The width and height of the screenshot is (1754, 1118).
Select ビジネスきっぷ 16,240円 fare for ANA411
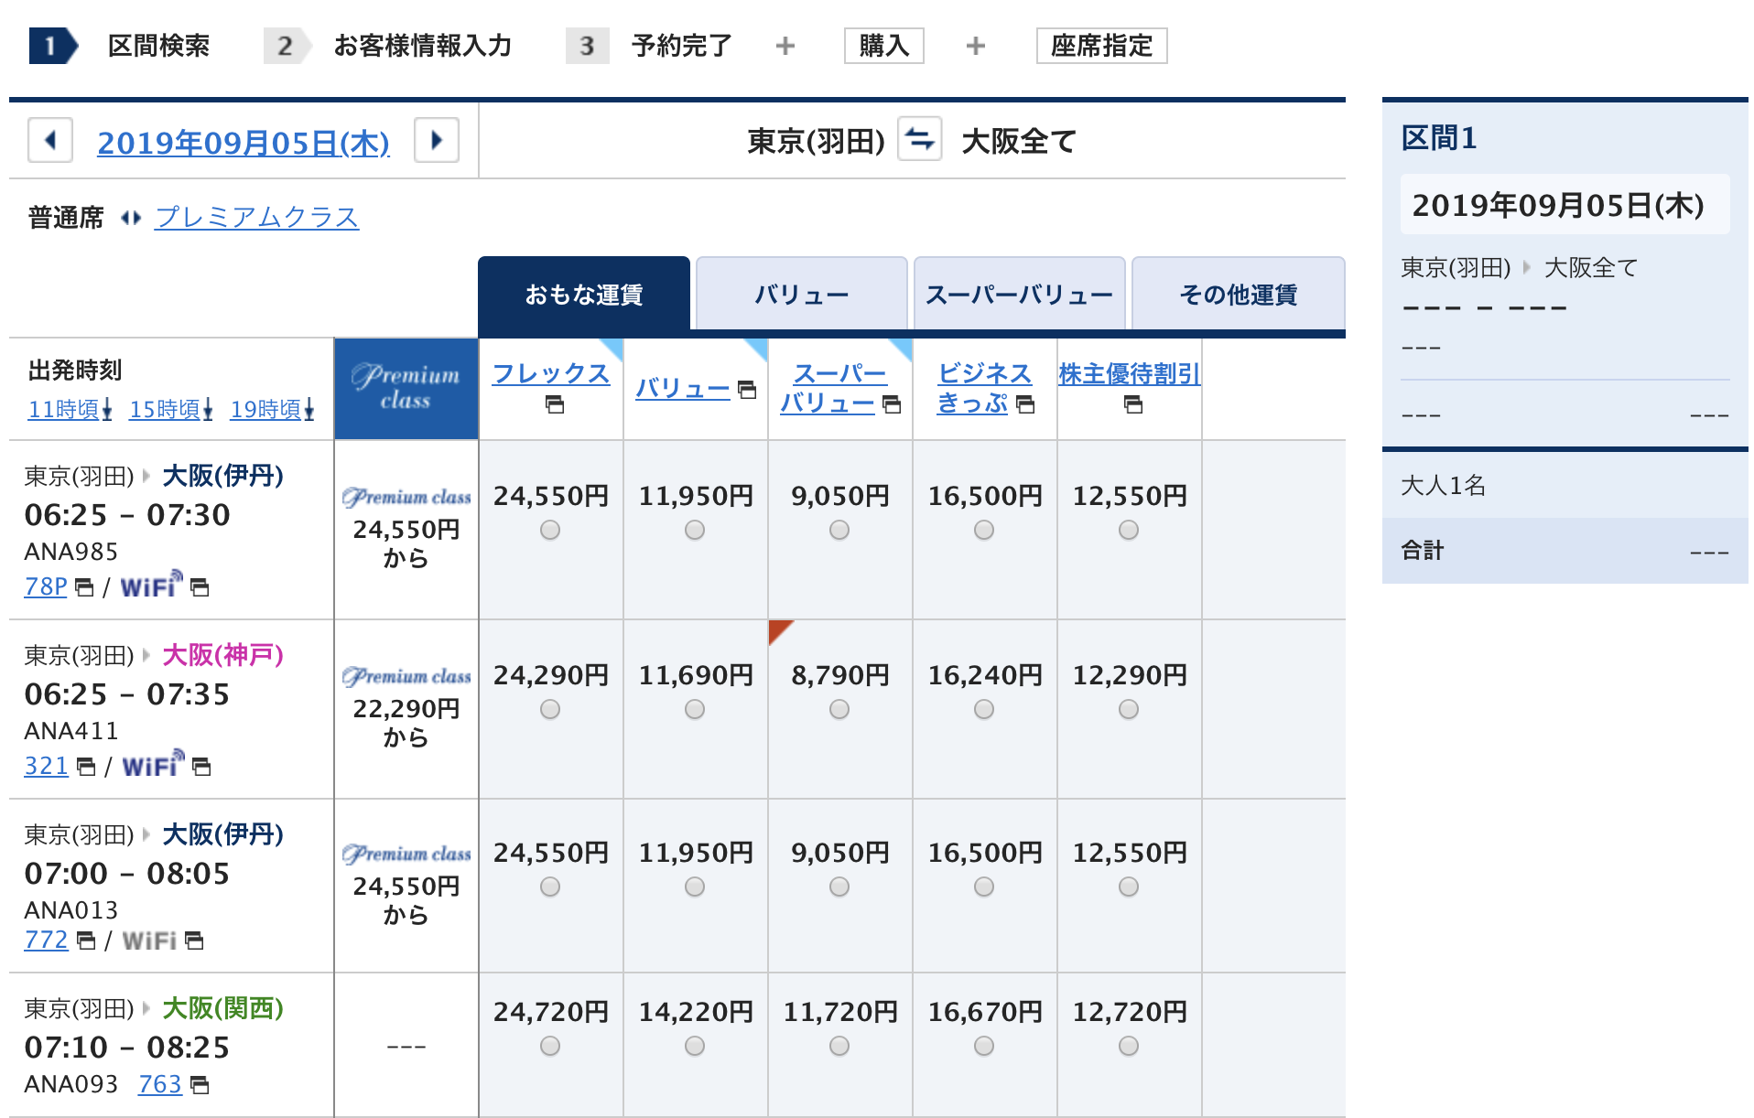[x=984, y=709]
